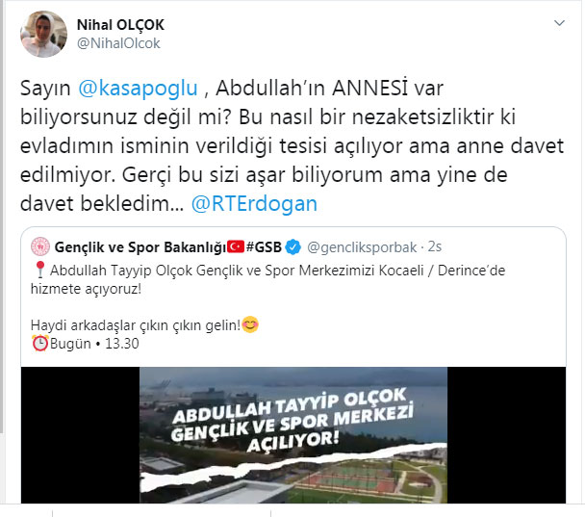Click the @NihalOlcok handle
Viewport: 585px width, 517px height.
pos(118,43)
